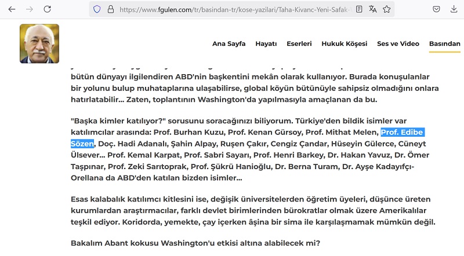Open the Ses ve Video menu

point(398,44)
